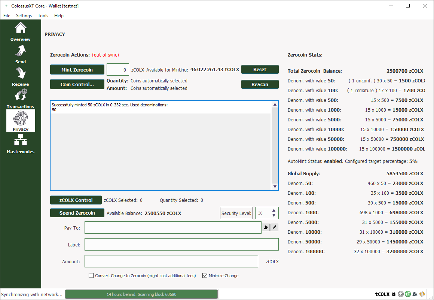
Task: Focus the Pay To address field
Action: pyautogui.click(x=173, y=227)
